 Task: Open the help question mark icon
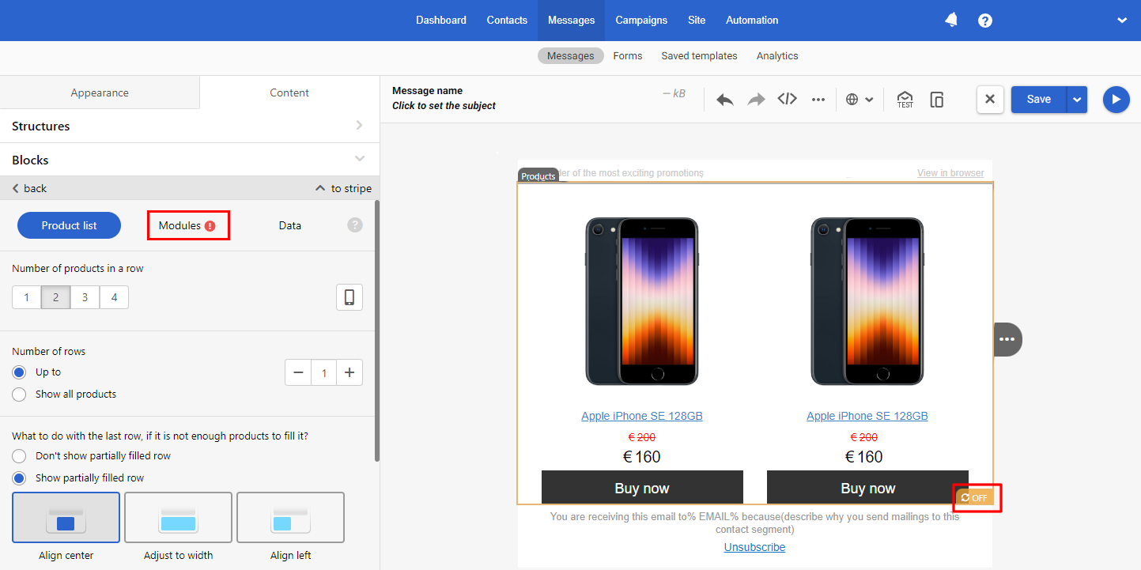(985, 21)
